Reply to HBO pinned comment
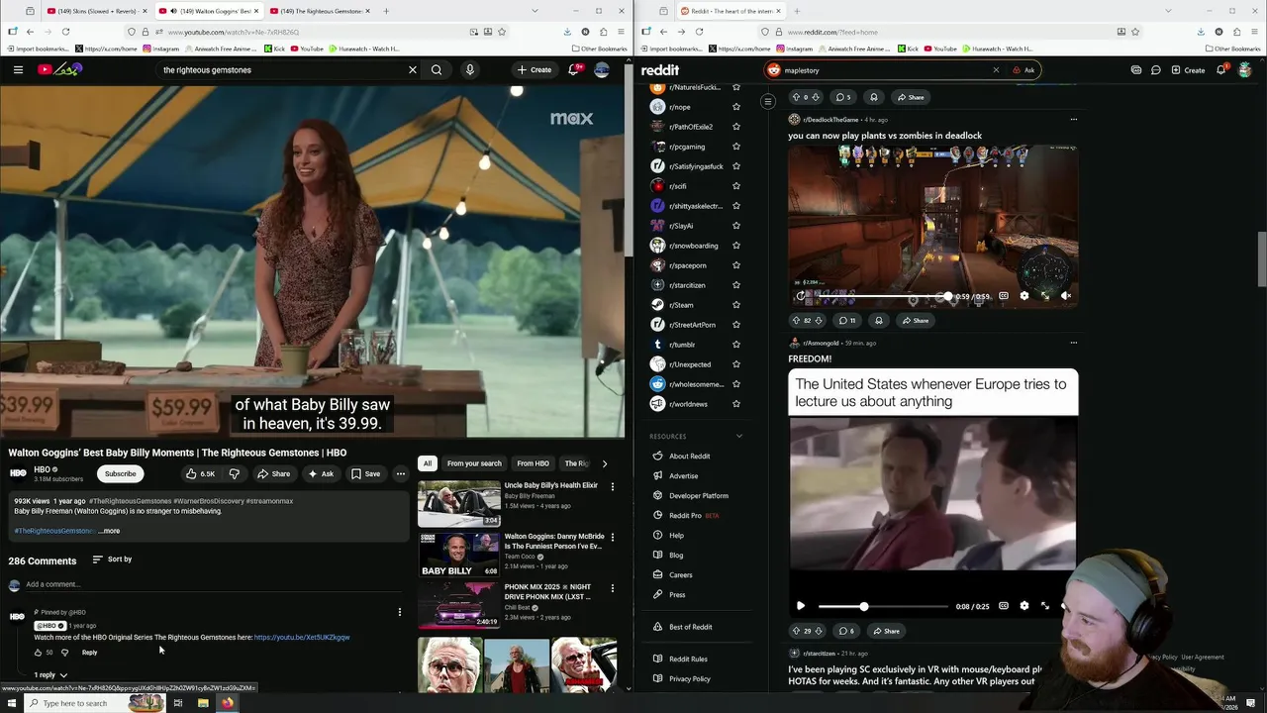 (89, 653)
